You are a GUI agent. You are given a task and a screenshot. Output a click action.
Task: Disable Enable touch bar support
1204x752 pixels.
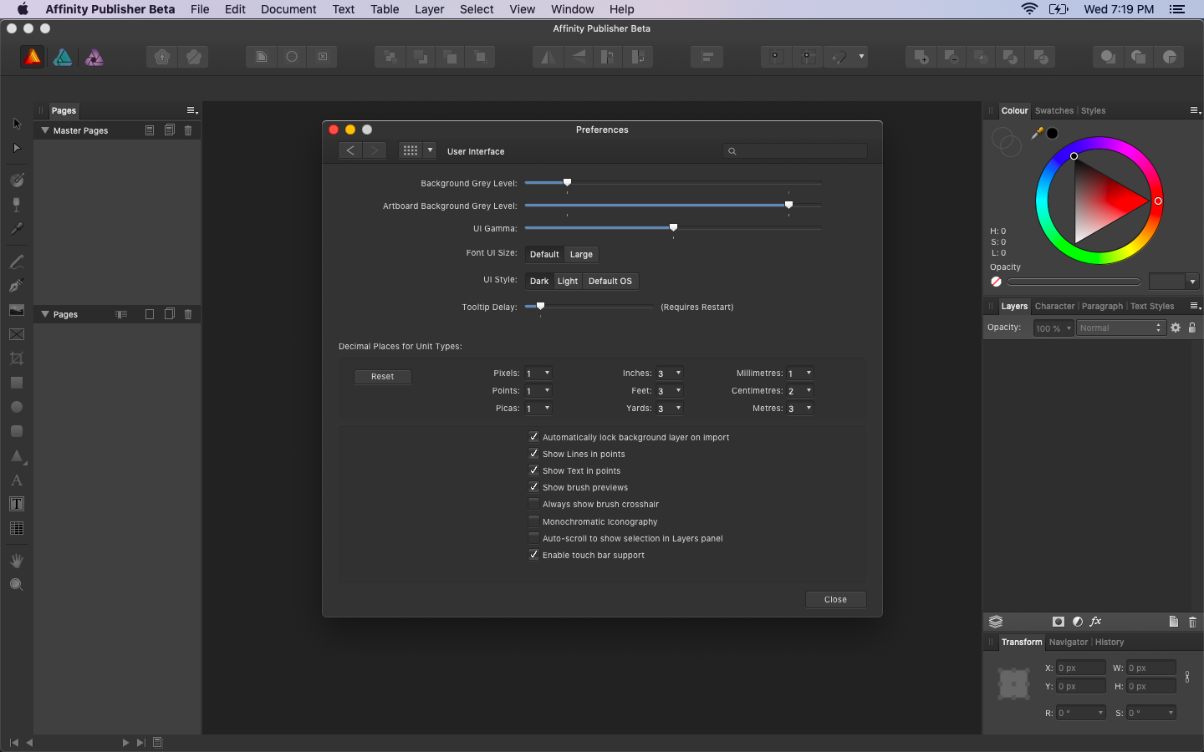click(x=533, y=555)
